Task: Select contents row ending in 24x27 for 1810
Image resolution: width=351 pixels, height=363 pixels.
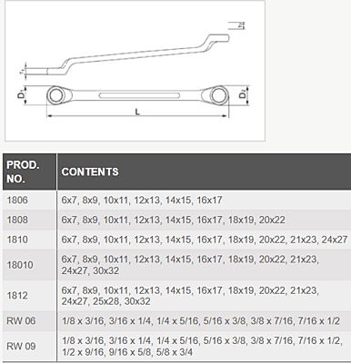Action: [204, 240]
